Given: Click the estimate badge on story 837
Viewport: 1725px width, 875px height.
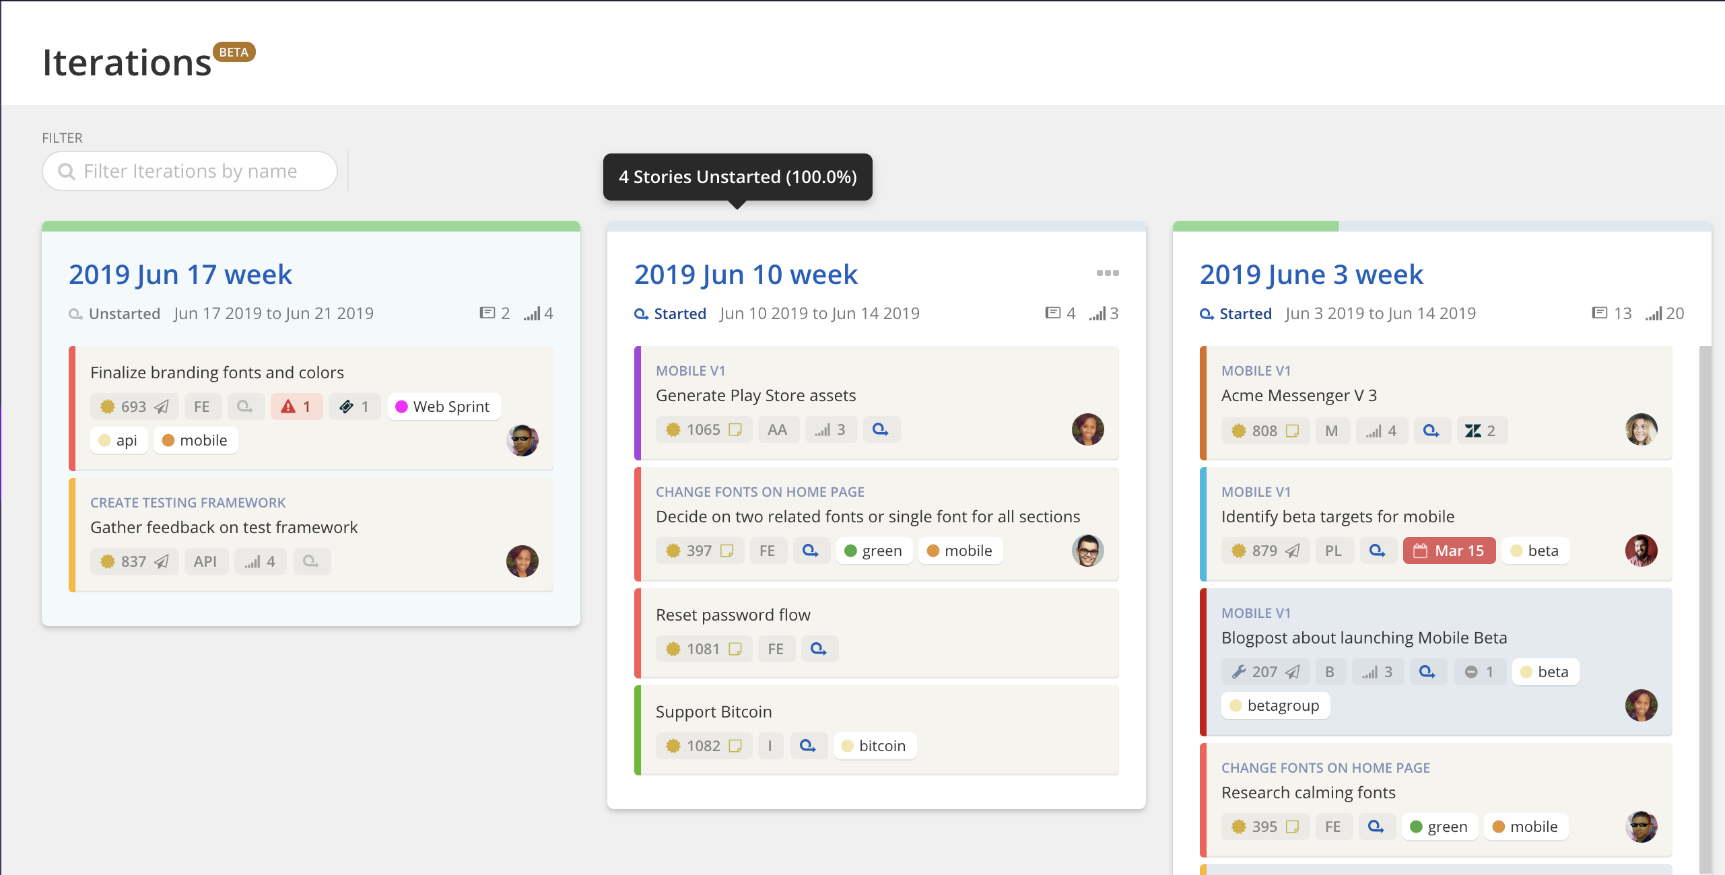Looking at the screenshot, I should [x=260, y=561].
